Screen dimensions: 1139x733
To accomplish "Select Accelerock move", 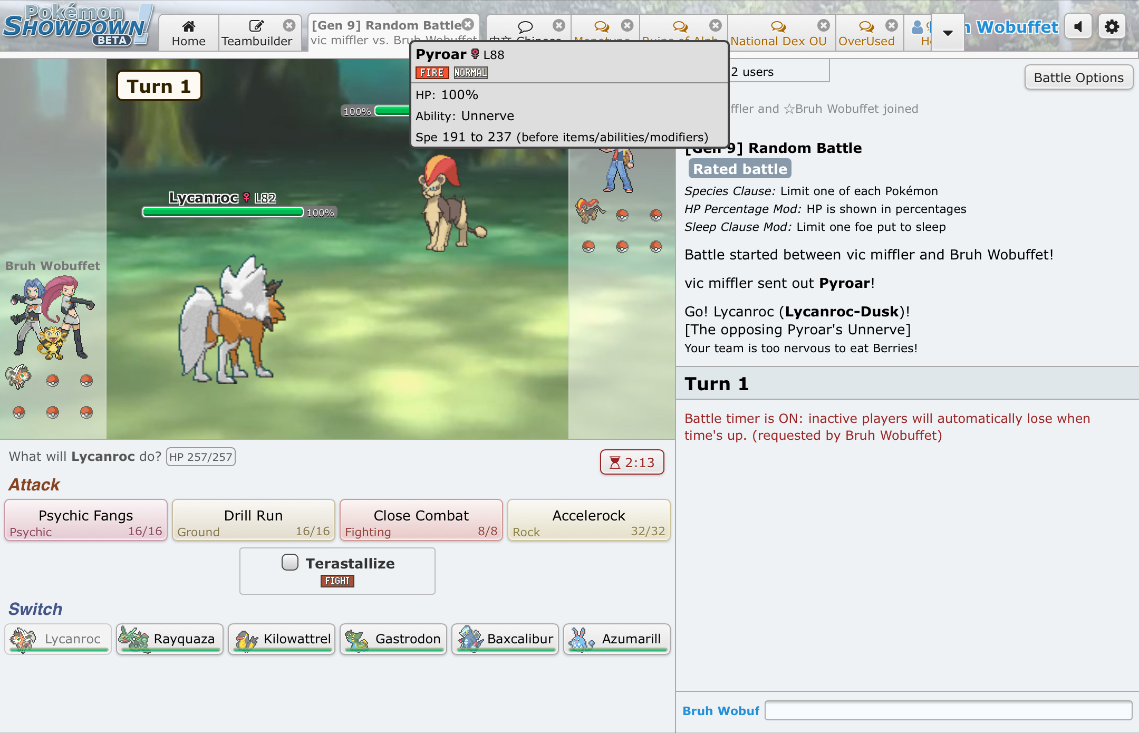I will coord(588,520).
